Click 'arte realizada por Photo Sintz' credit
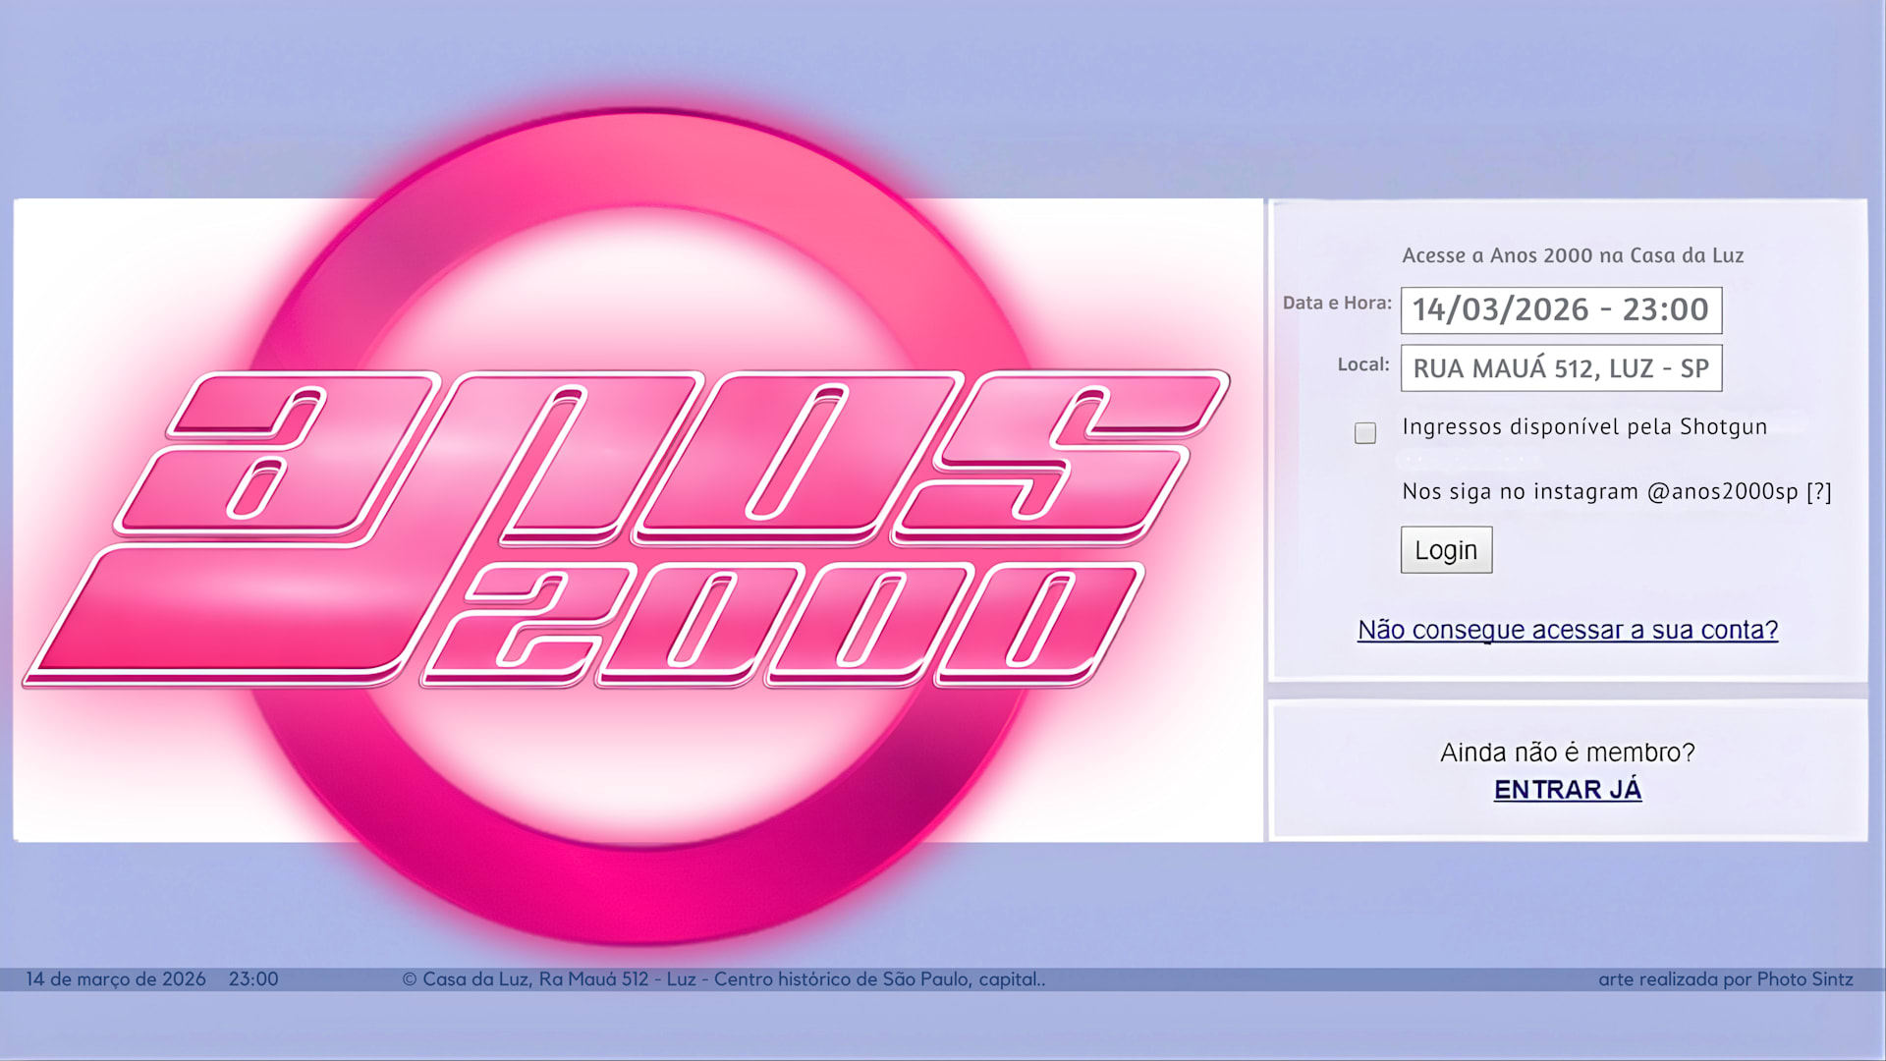Image resolution: width=1886 pixels, height=1061 pixels. coord(1725,979)
